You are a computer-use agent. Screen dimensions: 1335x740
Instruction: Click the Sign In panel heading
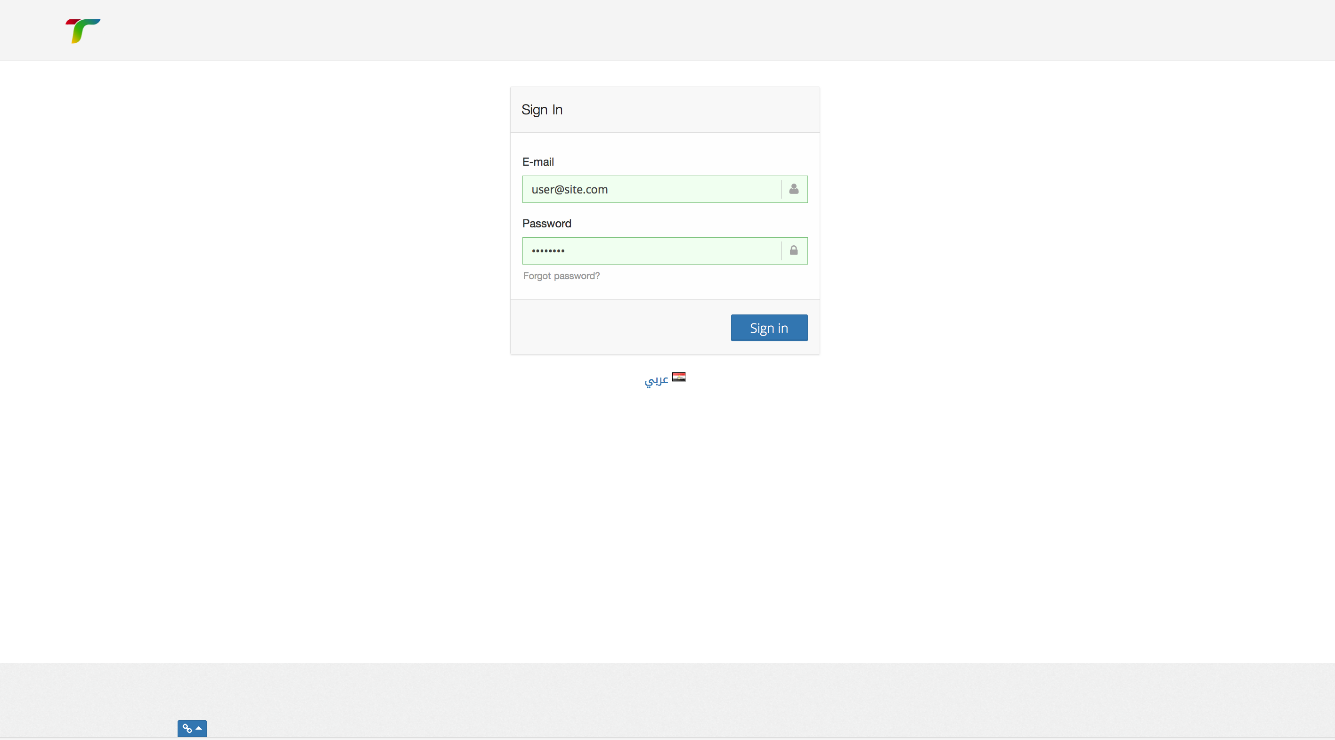(x=542, y=110)
